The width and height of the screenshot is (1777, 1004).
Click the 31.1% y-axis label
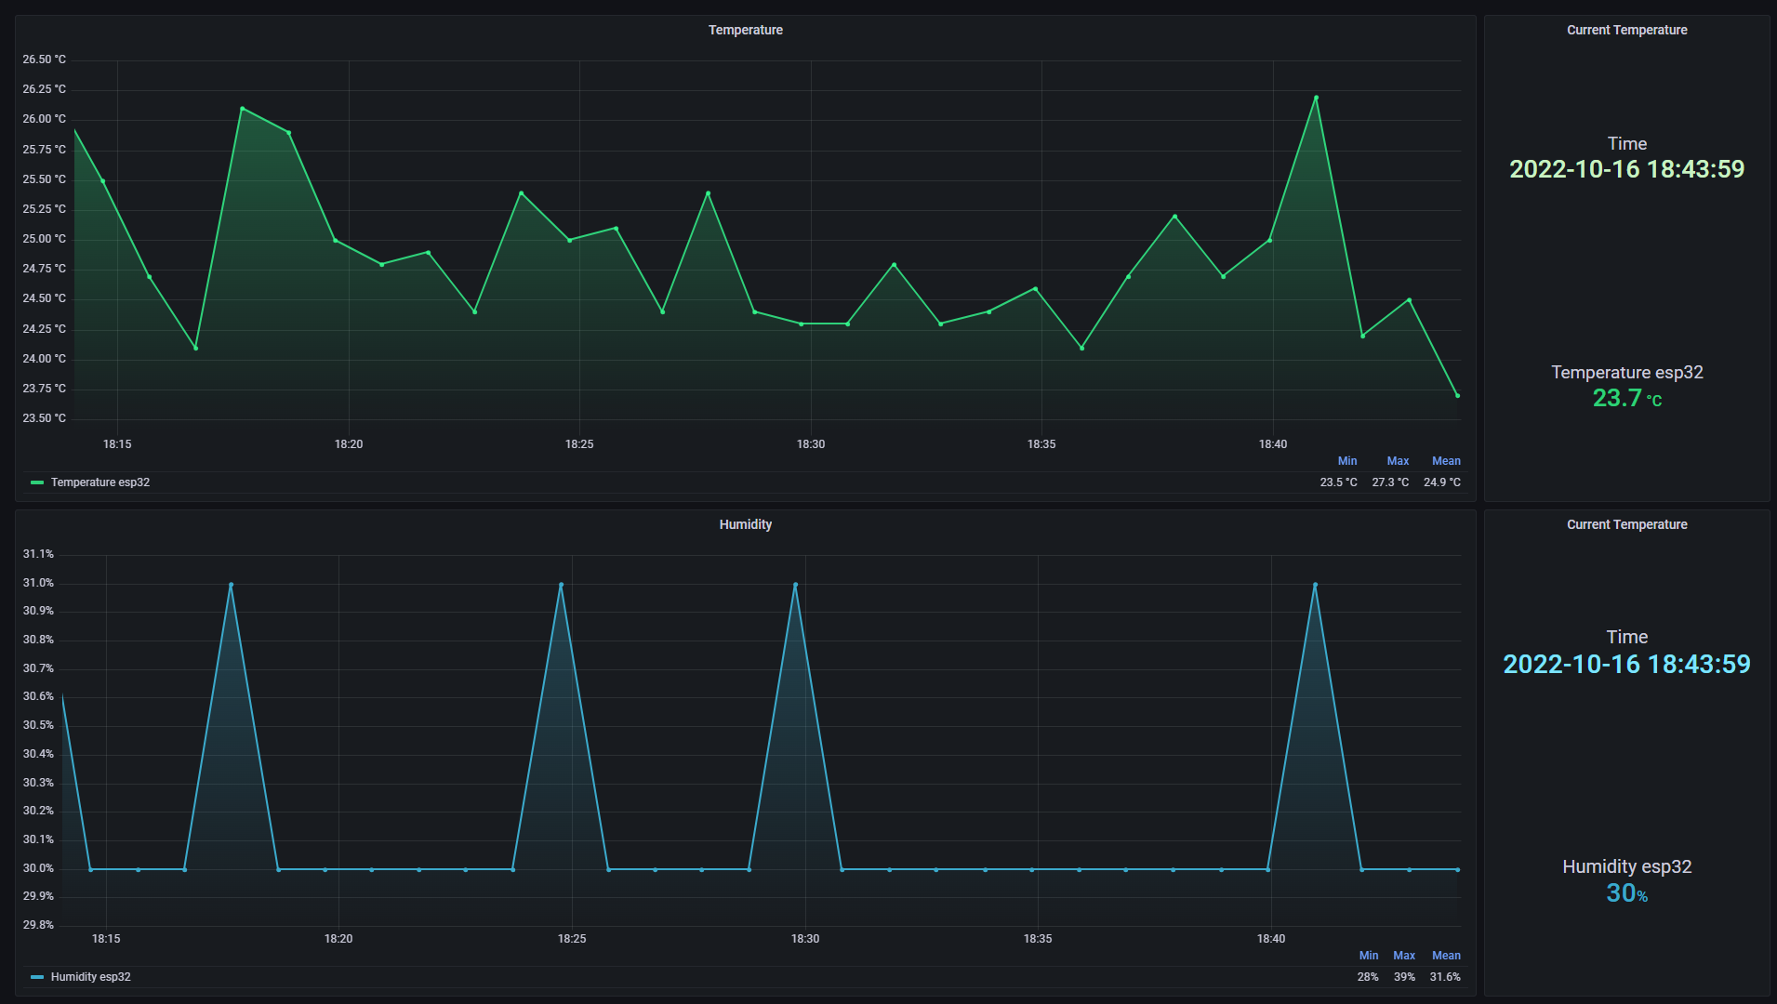pos(38,554)
